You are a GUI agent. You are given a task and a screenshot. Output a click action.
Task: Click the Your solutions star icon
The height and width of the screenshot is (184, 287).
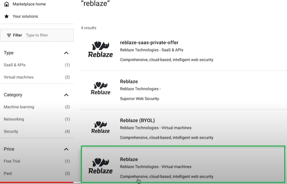pyautogui.click(x=6, y=16)
